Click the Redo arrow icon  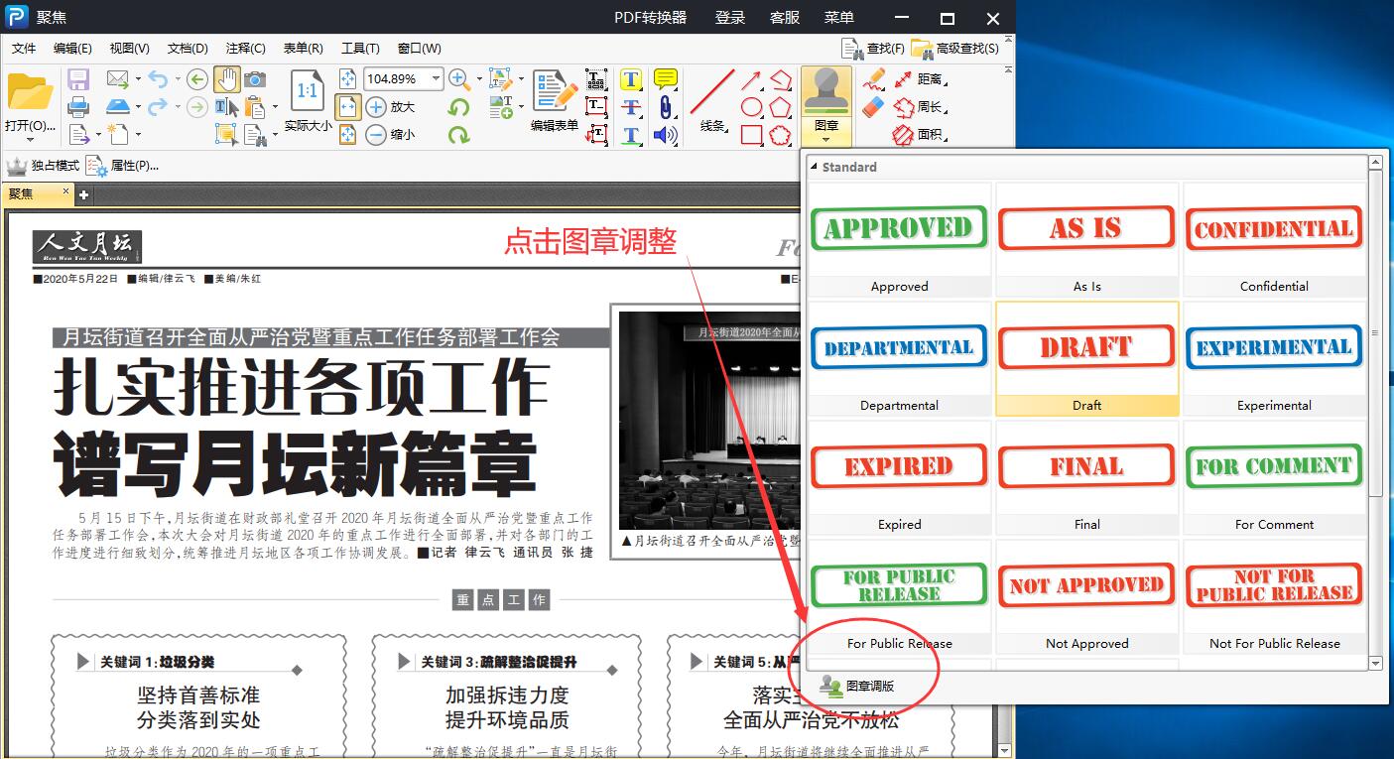pyautogui.click(x=158, y=106)
